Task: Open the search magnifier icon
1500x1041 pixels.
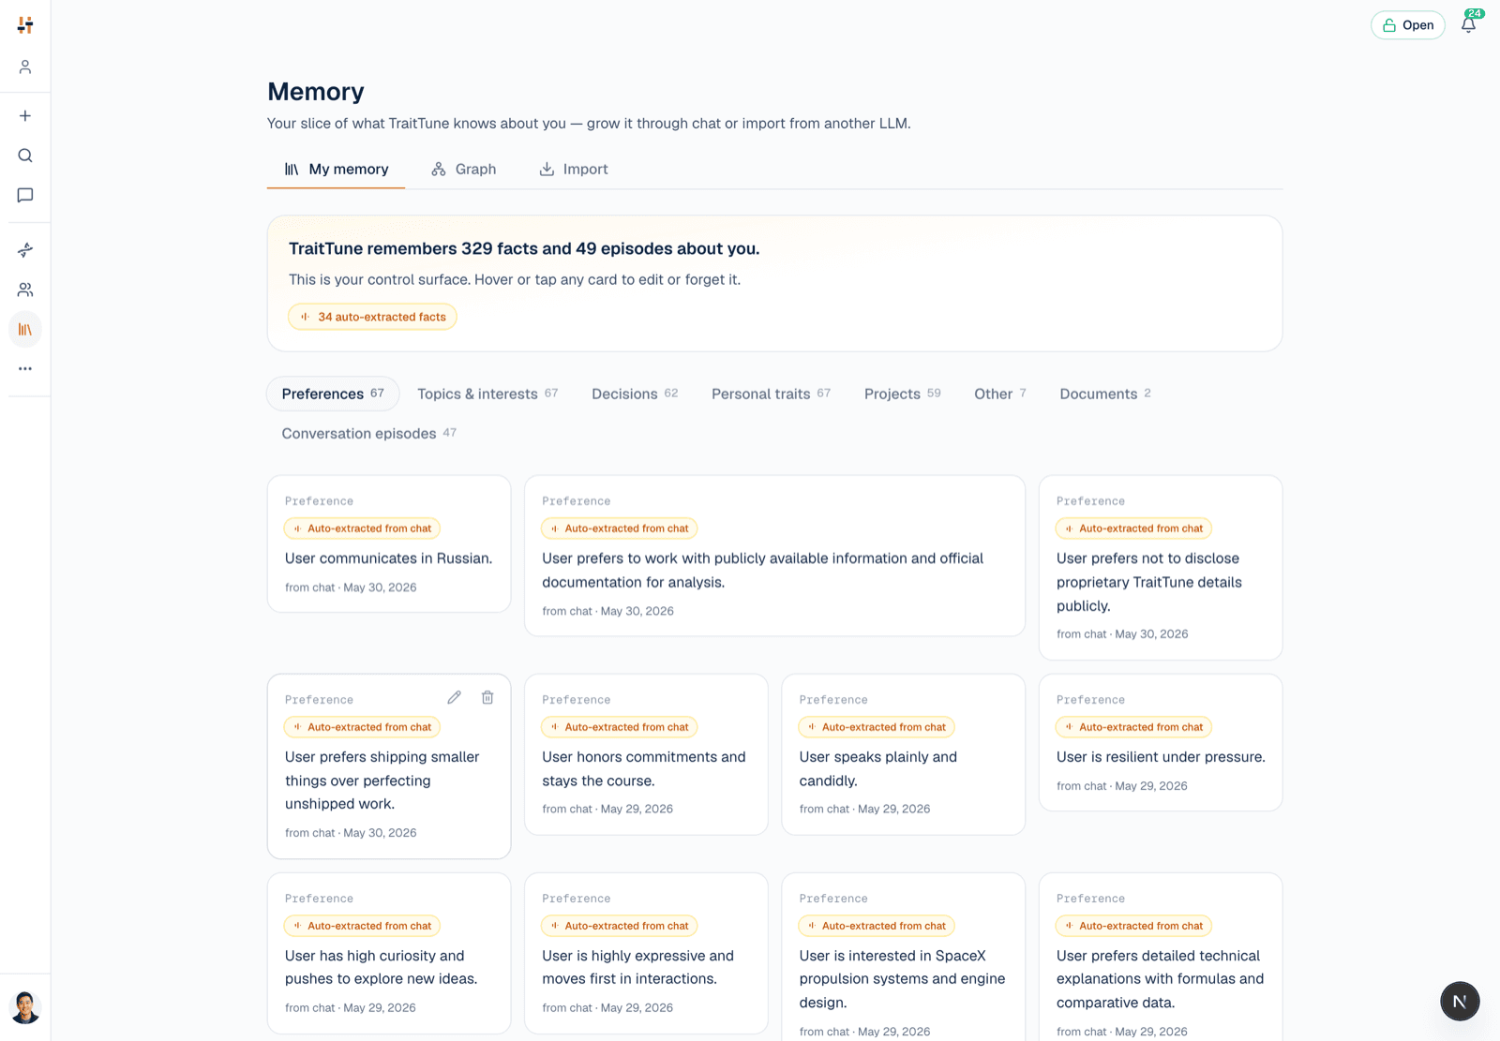Action: (x=25, y=156)
